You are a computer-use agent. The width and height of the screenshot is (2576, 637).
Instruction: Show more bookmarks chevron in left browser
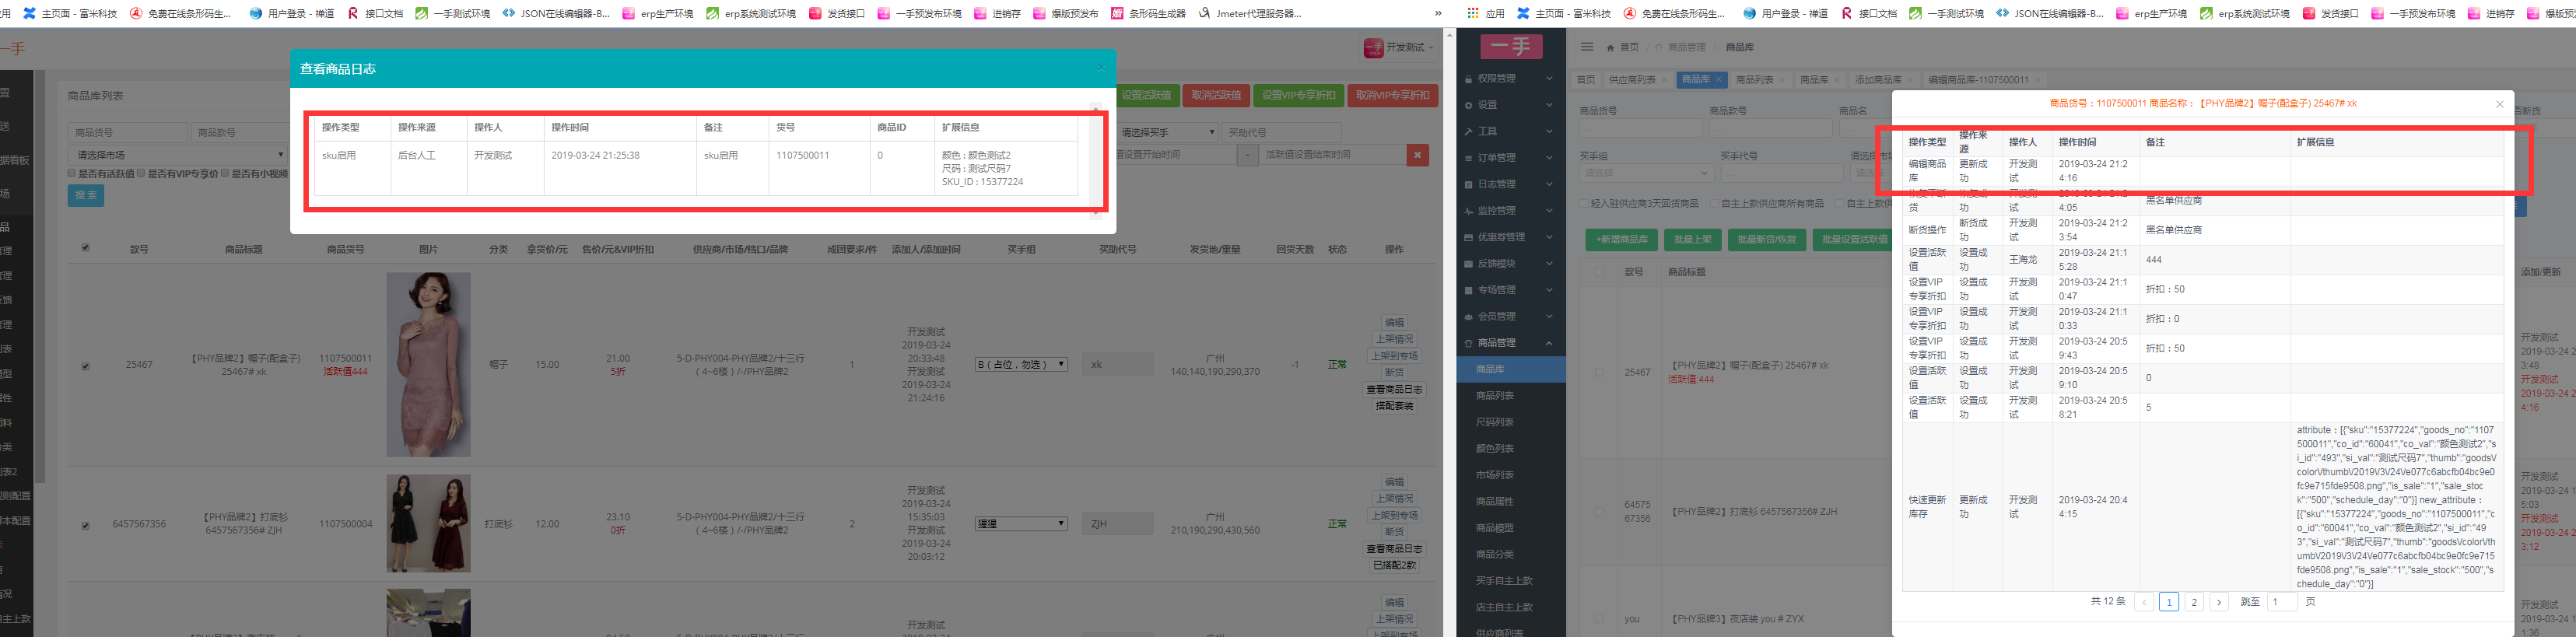[1438, 14]
